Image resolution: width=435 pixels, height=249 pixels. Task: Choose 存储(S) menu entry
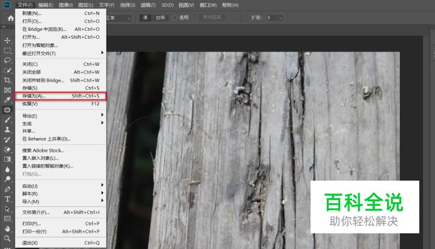pos(60,88)
